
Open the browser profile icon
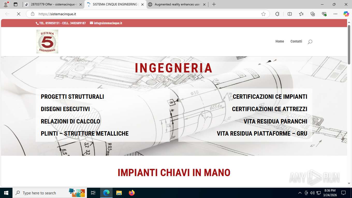pyautogui.click(x=6, y=4)
